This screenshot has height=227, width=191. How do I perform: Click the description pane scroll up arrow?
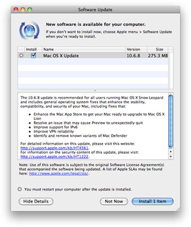(x=171, y=151)
